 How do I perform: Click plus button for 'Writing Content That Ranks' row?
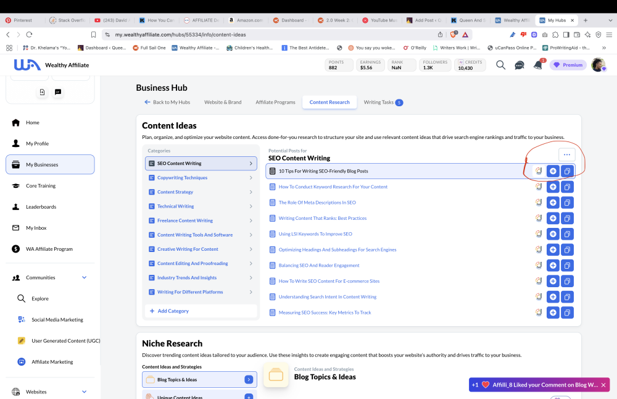point(553,218)
